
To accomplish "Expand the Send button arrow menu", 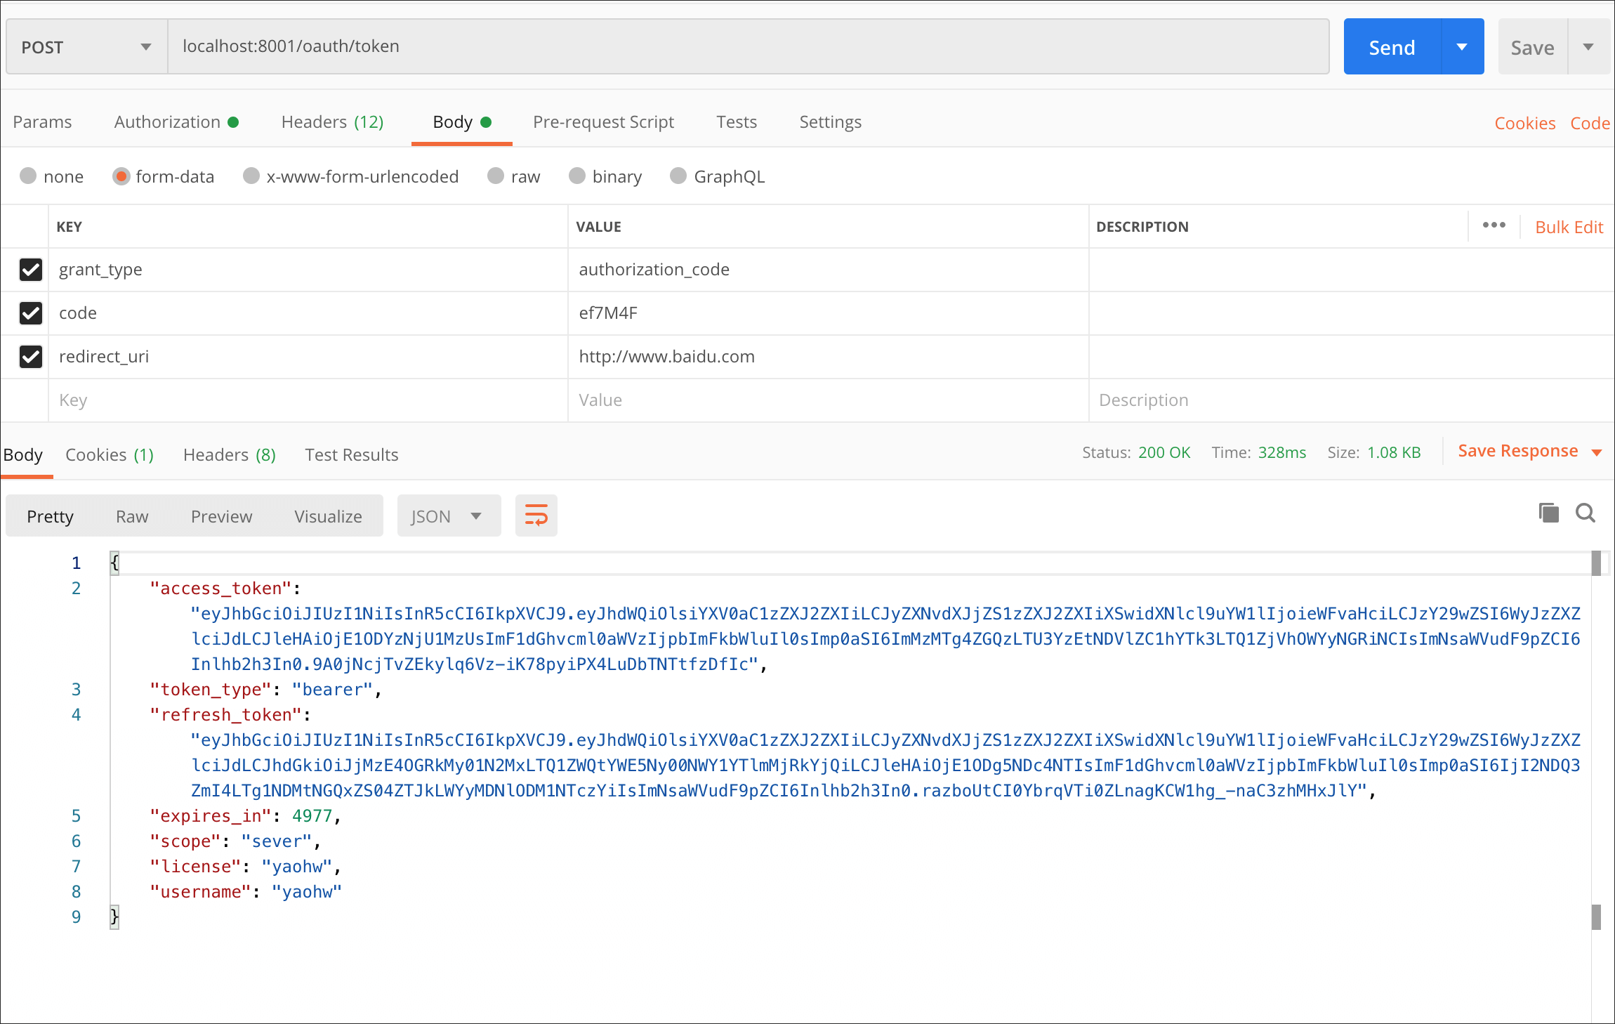I will tap(1462, 47).
